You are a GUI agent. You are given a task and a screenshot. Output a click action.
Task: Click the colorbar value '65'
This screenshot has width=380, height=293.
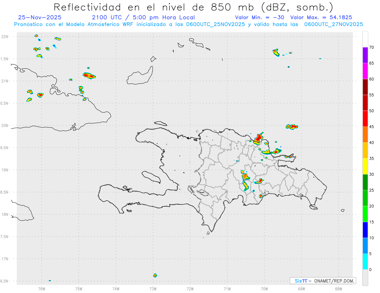coord(371,63)
